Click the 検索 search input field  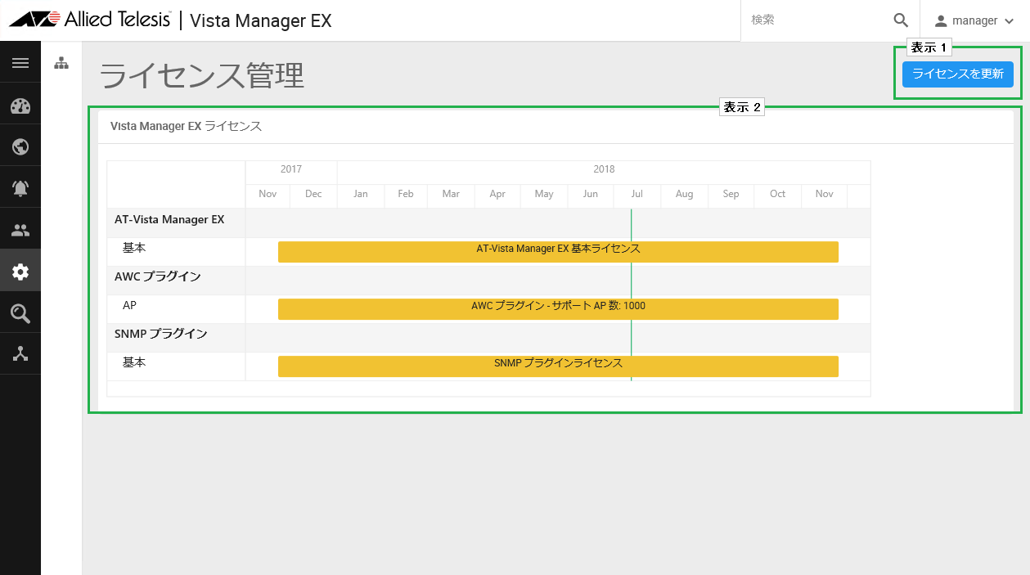coord(816,20)
